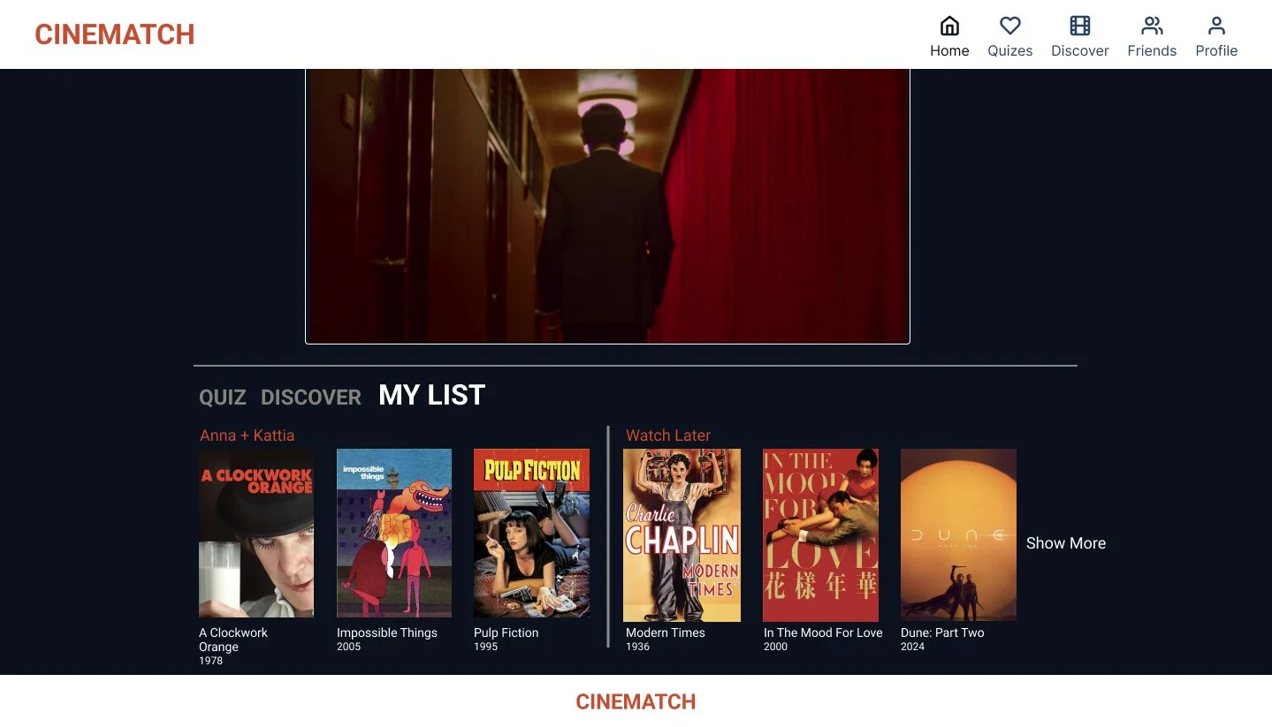Screen dimensions: 1272x727
Task: Open the Anna + Kattia list heading
Action: coord(248,435)
